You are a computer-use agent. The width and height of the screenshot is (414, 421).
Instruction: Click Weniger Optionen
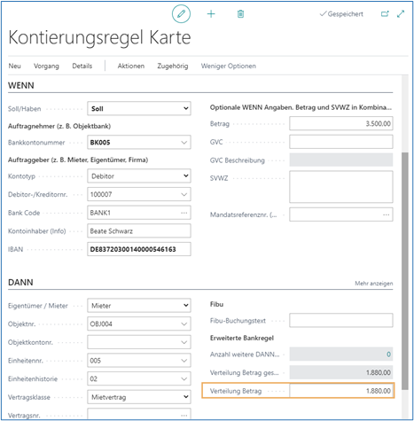(229, 66)
